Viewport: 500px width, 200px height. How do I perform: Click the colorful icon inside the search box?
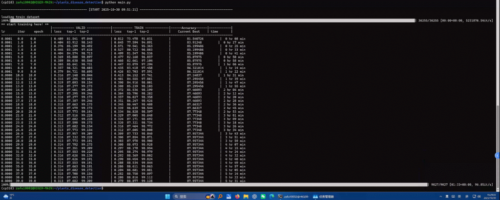coord(210,196)
